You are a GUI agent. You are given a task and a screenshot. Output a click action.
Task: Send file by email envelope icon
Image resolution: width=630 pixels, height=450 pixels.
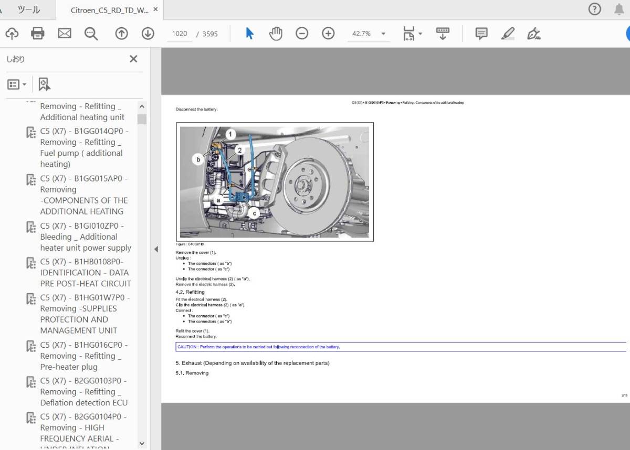tap(64, 34)
